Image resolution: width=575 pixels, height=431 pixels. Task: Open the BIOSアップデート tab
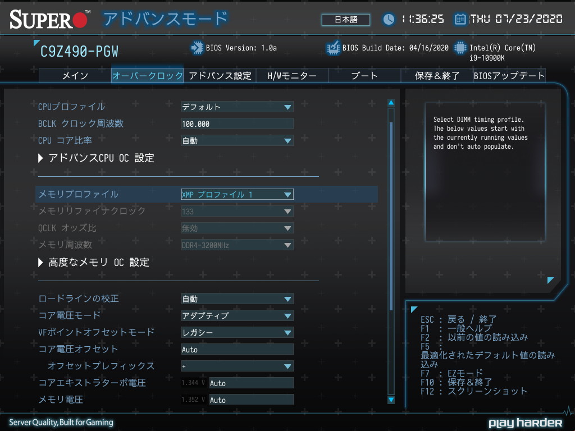click(509, 76)
